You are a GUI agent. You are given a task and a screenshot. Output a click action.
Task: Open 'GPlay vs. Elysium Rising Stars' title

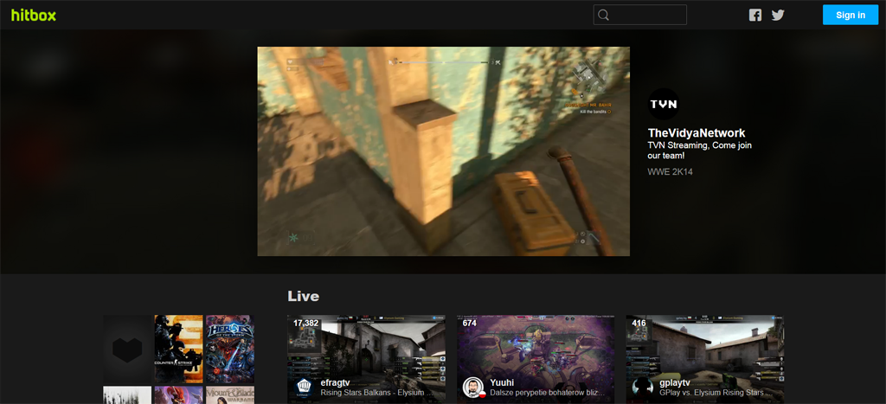[717, 392]
